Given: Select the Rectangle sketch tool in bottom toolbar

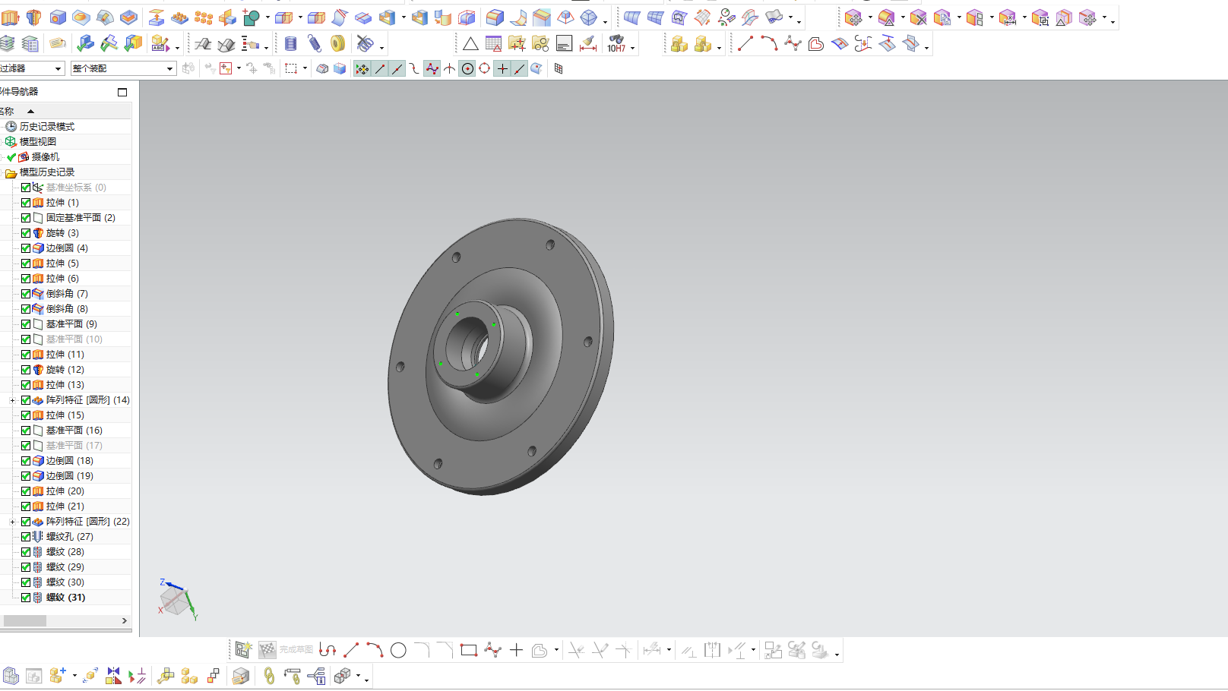Looking at the screenshot, I should [469, 651].
